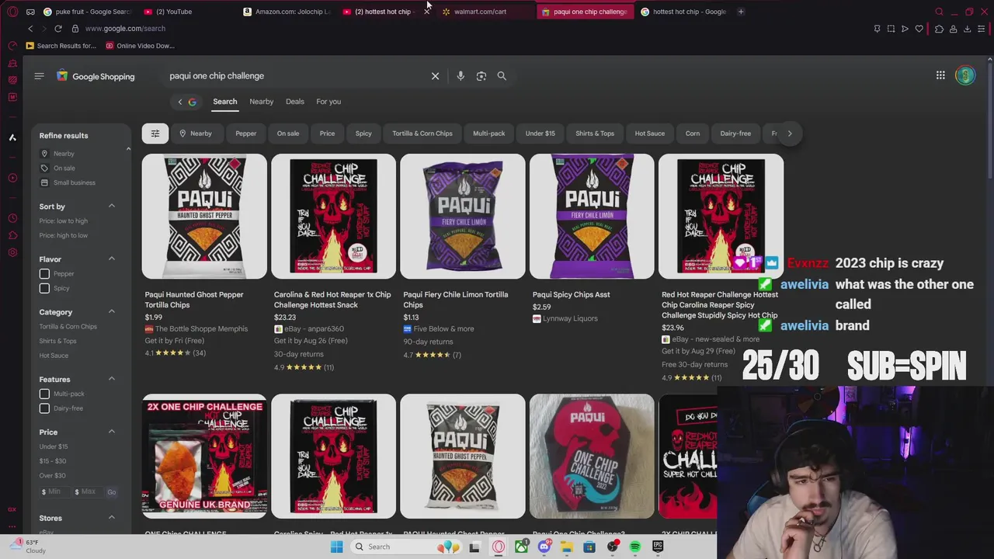Submit search with magnifying glass icon
Screen dimensions: 994x559
pos(502,76)
